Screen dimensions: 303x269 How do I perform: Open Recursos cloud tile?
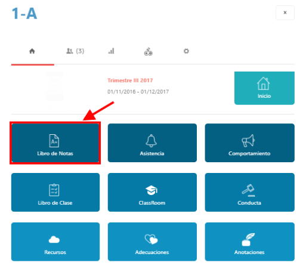coord(55,242)
